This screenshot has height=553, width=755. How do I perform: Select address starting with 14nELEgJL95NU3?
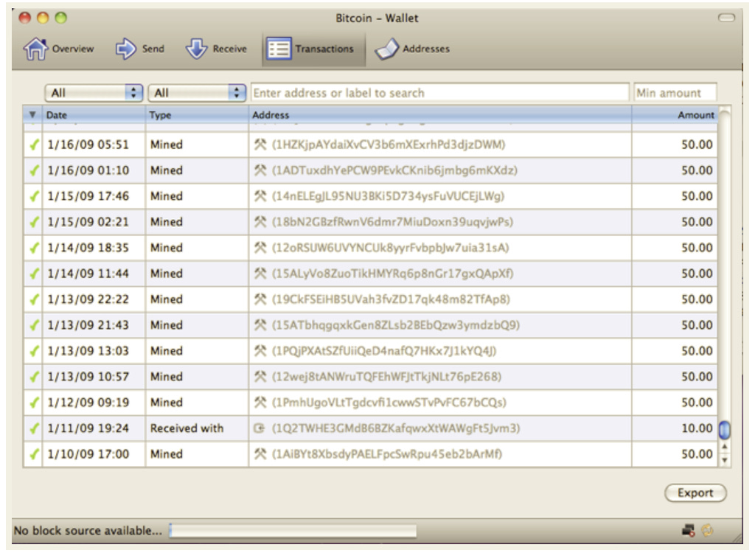(x=388, y=196)
